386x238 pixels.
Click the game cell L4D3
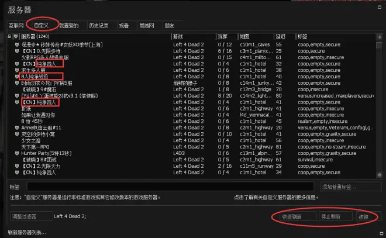[x=179, y=153]
